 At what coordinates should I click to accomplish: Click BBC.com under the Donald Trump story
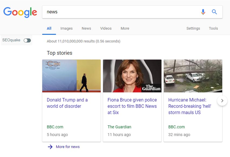pos(55,127)
